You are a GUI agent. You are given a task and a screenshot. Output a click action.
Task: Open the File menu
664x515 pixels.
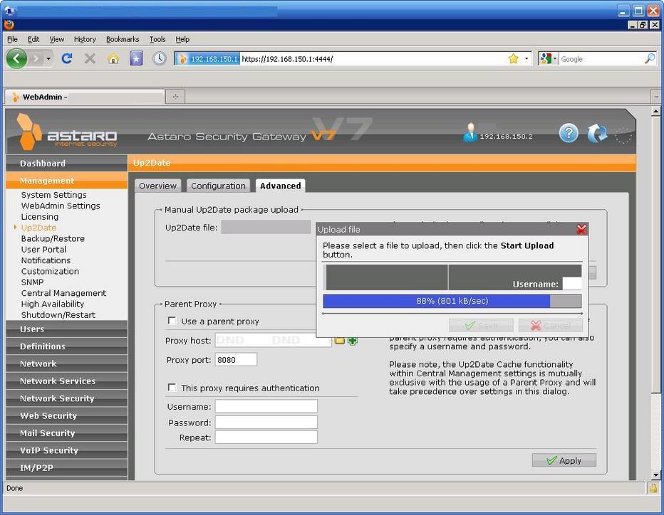(12, 39)
